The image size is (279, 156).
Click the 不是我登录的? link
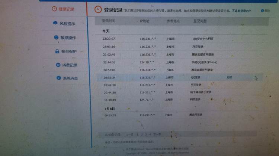click(x=241, y=11)
